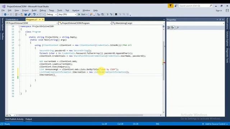
Task: Open the Window menu
Action: point(86,10)
